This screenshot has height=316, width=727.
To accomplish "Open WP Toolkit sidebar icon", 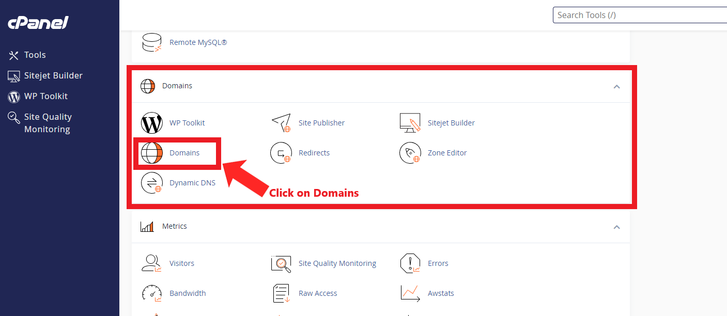I will (14, 97).
